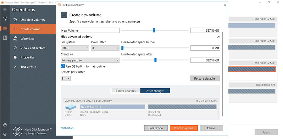Click the dialog title bar Paragon icon
Image resolution: width=283 pixels, height=139 pixels.
tap(59, 5)
